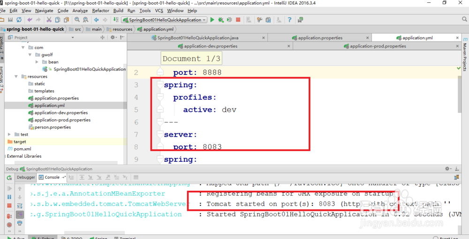The image size is (469, 239).
Task: Open the Edit menu
Action: 14,10
